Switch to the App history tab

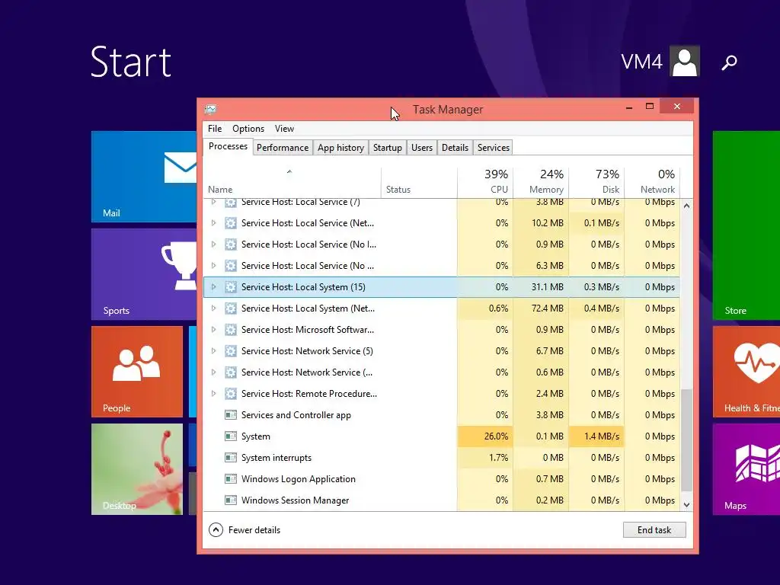click(340, 148)
